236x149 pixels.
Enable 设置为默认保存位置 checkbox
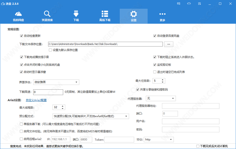[50, 50]
